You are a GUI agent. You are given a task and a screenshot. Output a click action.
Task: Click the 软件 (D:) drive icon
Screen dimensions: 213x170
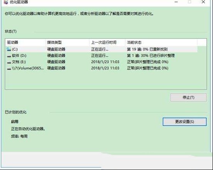coord(9,56)
